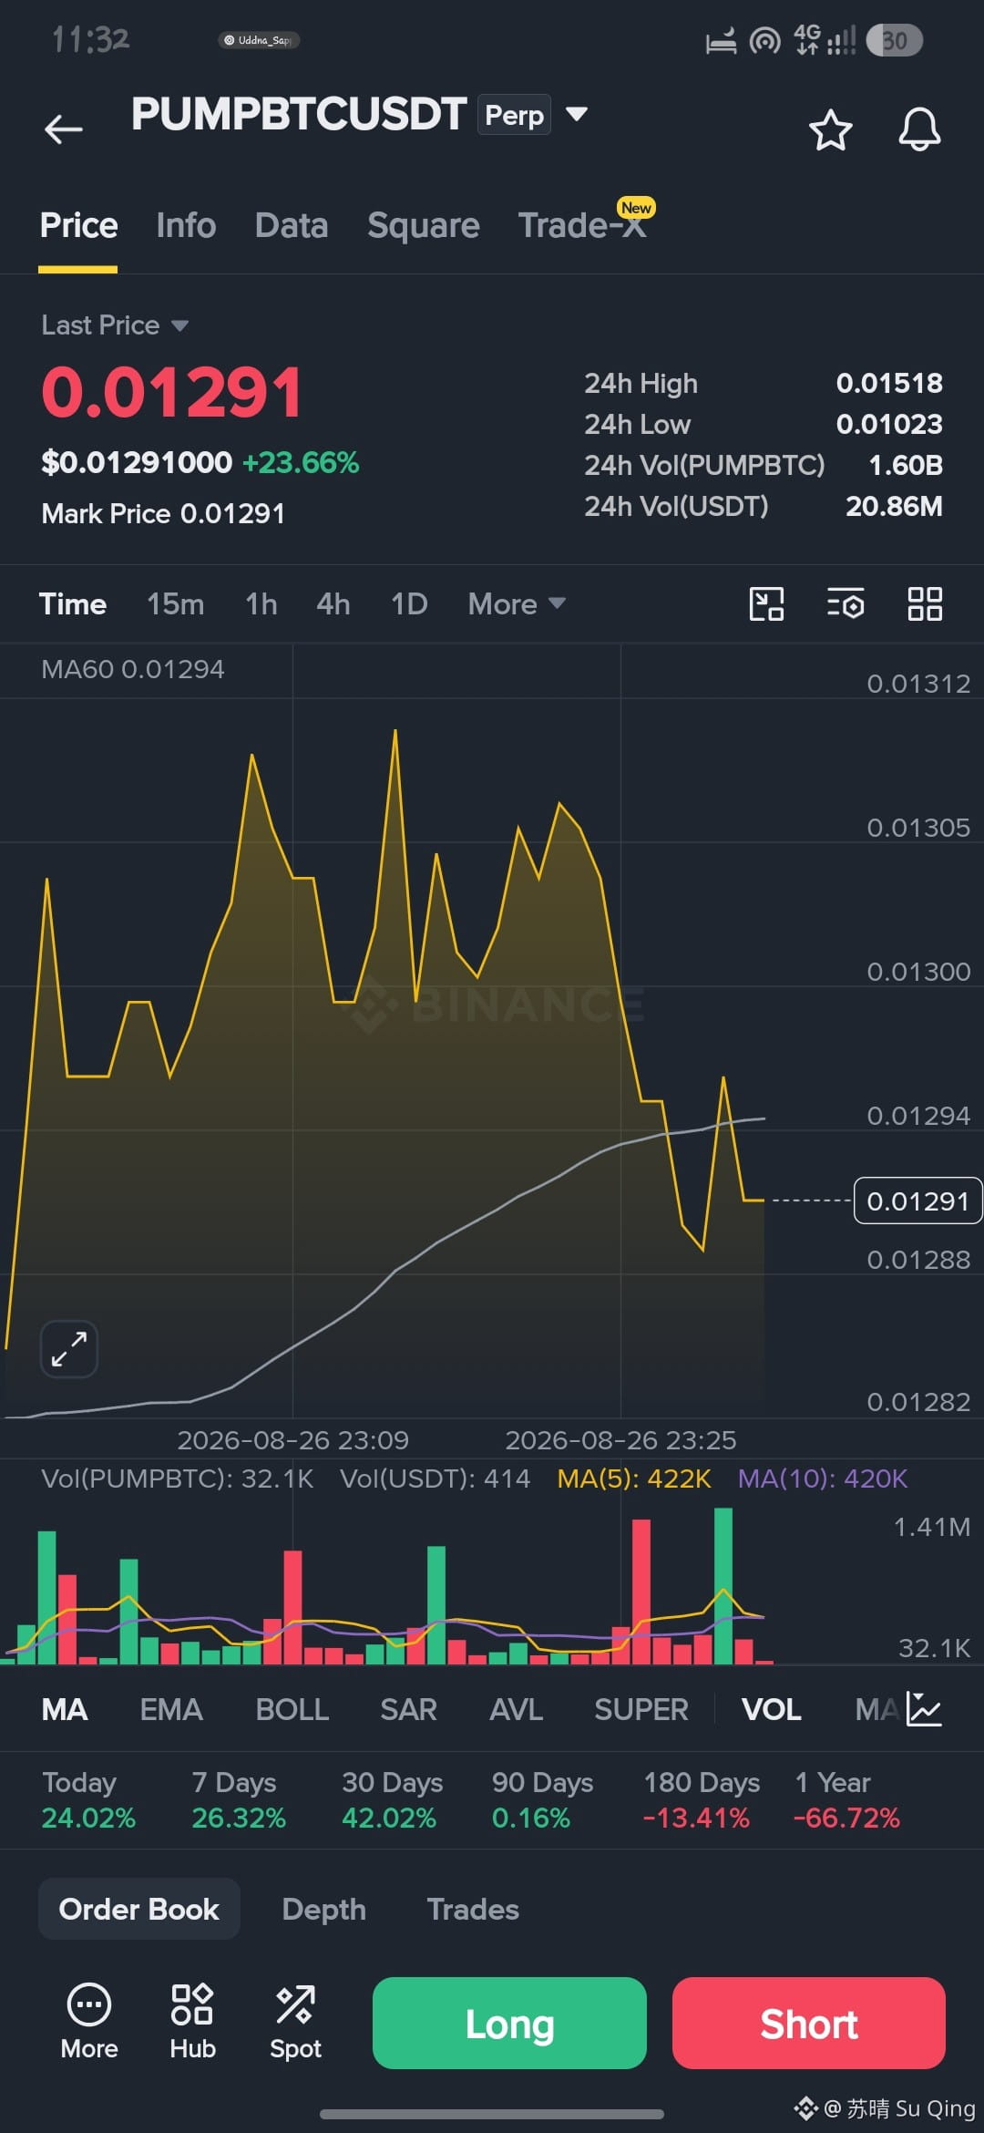984x2133 pixels.
Task: Open More menu icon at bottom
Action: coord(89,2022)
